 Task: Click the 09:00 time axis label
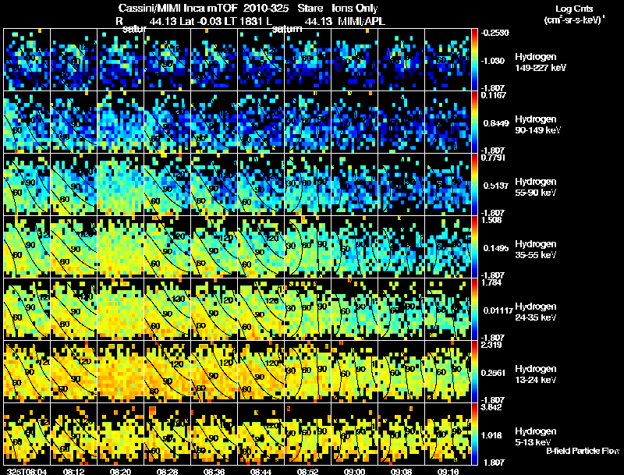pos(354,471)
